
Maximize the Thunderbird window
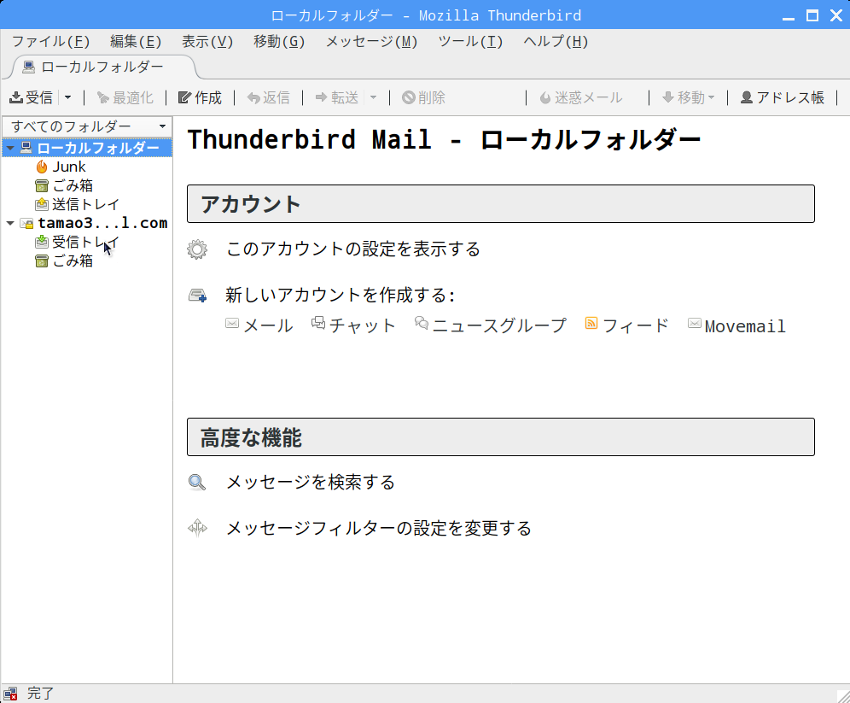[812, 15]
